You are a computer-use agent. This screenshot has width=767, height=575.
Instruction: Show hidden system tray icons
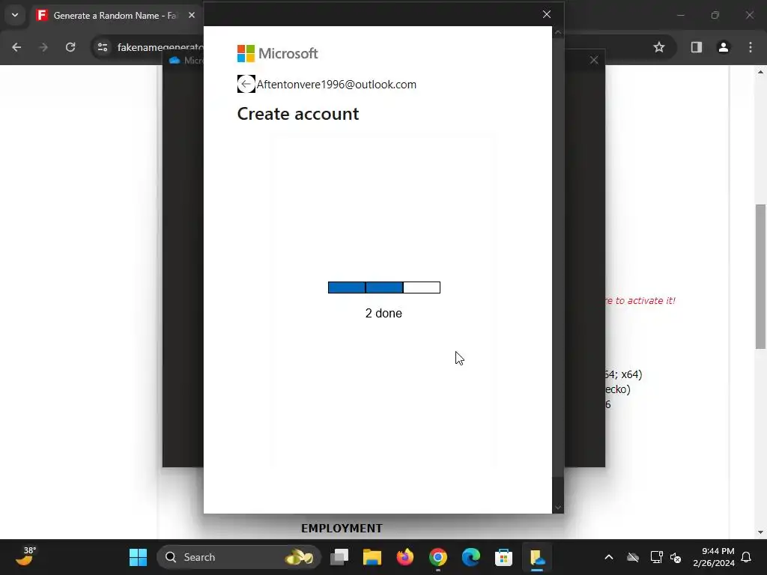(609, 557)
